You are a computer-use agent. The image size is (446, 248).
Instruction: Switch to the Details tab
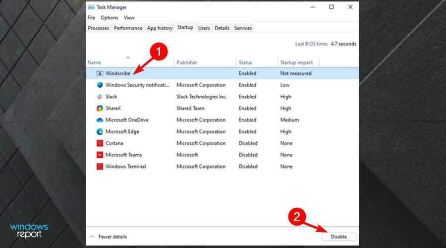coord(222,28)
